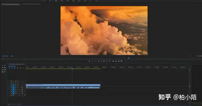Screen dimensions: 202x106
Task: Toggle lock on top video track
Action: pyautogui.click(x=11, y=81)
